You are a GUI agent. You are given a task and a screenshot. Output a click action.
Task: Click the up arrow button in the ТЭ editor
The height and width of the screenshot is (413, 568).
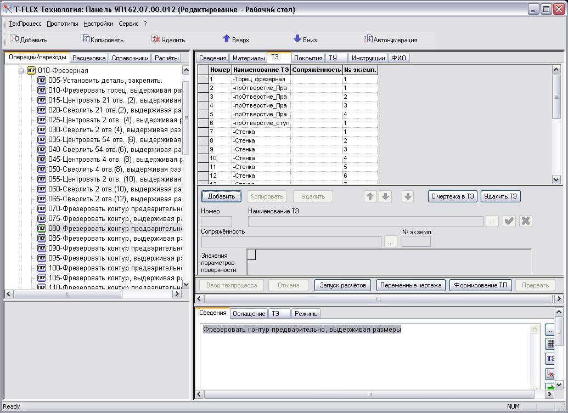tap(370, 196)
